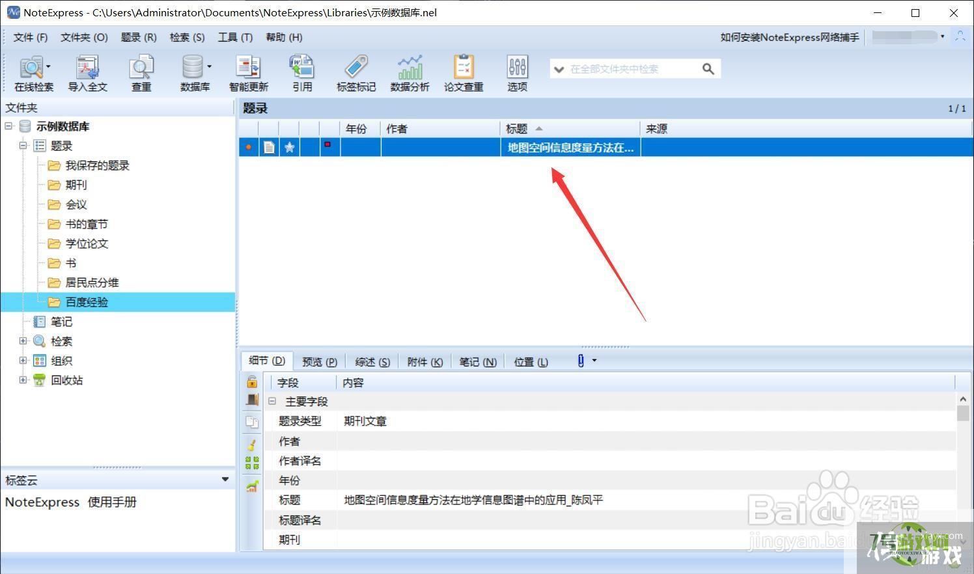The image size is (974, 574).
Task: Switch to the 附件 (K) tab
Action: [424, 362]
